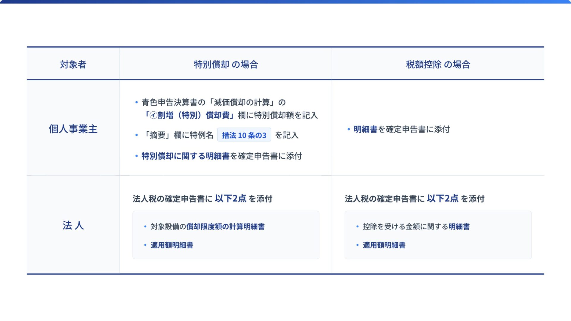Viewport: 571px width, 321px height.
Task: Click the 対象者 column header
Action: click(x=73, y=64)
